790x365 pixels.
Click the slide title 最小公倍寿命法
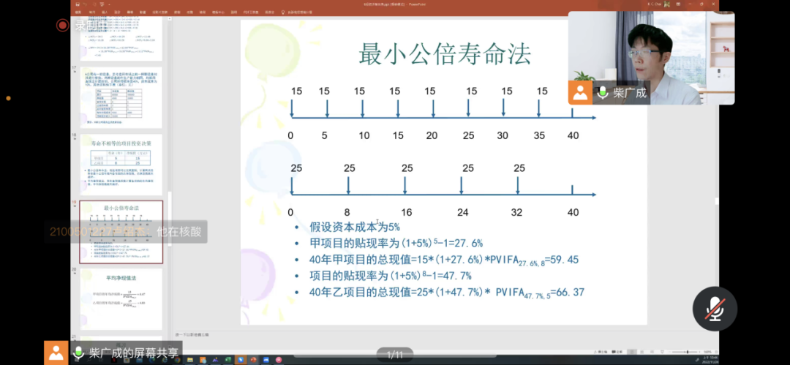coord(445,54)
